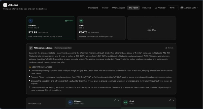
Task: Click the plus icon to add offer
Action: pyautogui.click(x=152, y=26)
